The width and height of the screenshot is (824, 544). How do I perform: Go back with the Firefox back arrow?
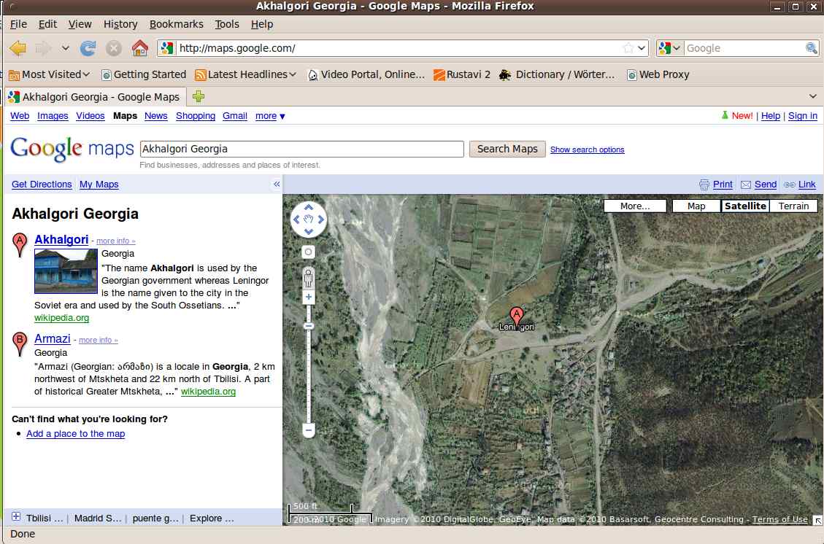click(x=18, y=48)
